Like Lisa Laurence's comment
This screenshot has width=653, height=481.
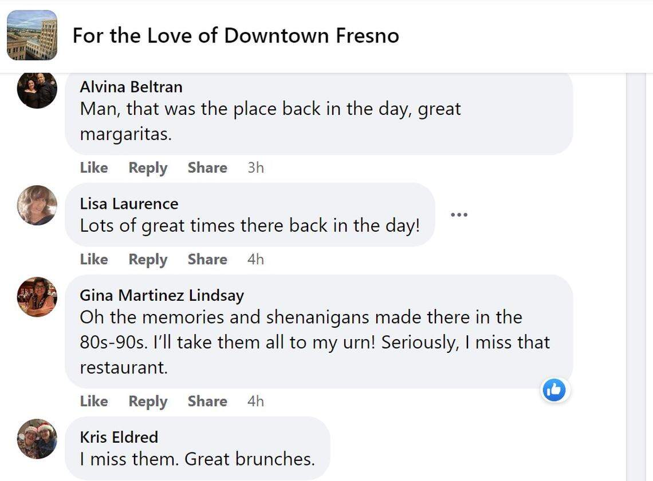pyautogui.click(x=93, y=259)
